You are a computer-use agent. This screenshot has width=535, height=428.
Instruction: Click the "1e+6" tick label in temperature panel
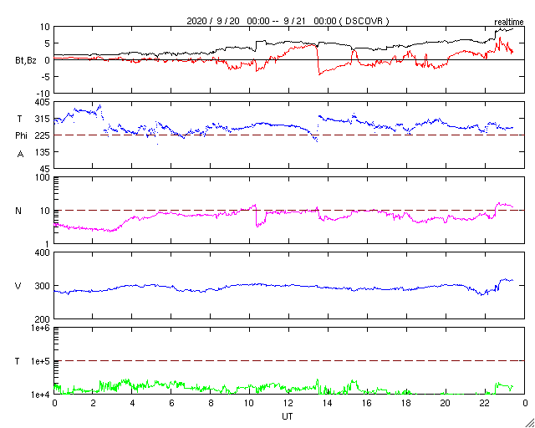41,328
